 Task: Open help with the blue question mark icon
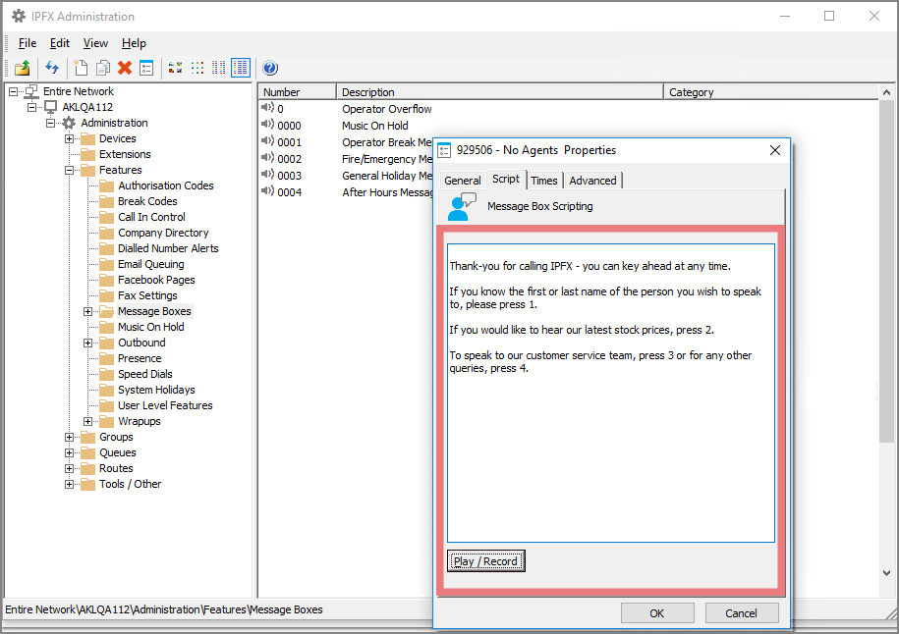click(270, 68)
